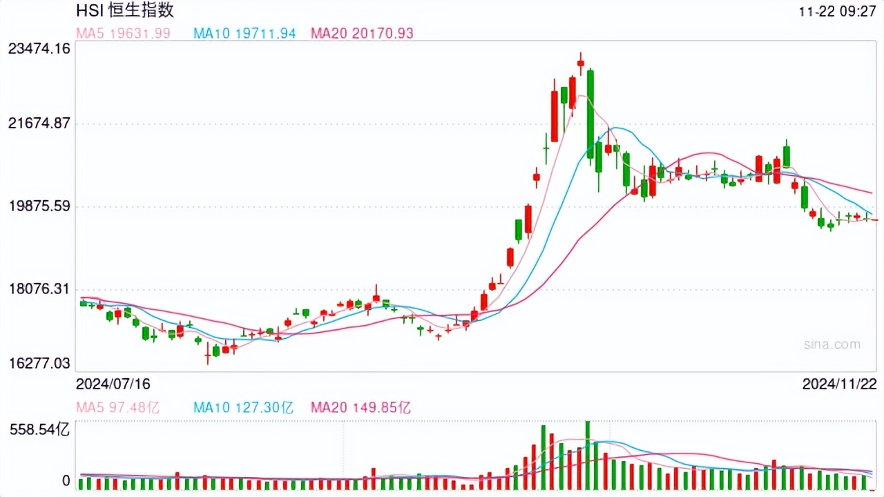Viewport: 884px width, 497px height.
Task: Click the 19875.59 price axis label
Action: 39,206
